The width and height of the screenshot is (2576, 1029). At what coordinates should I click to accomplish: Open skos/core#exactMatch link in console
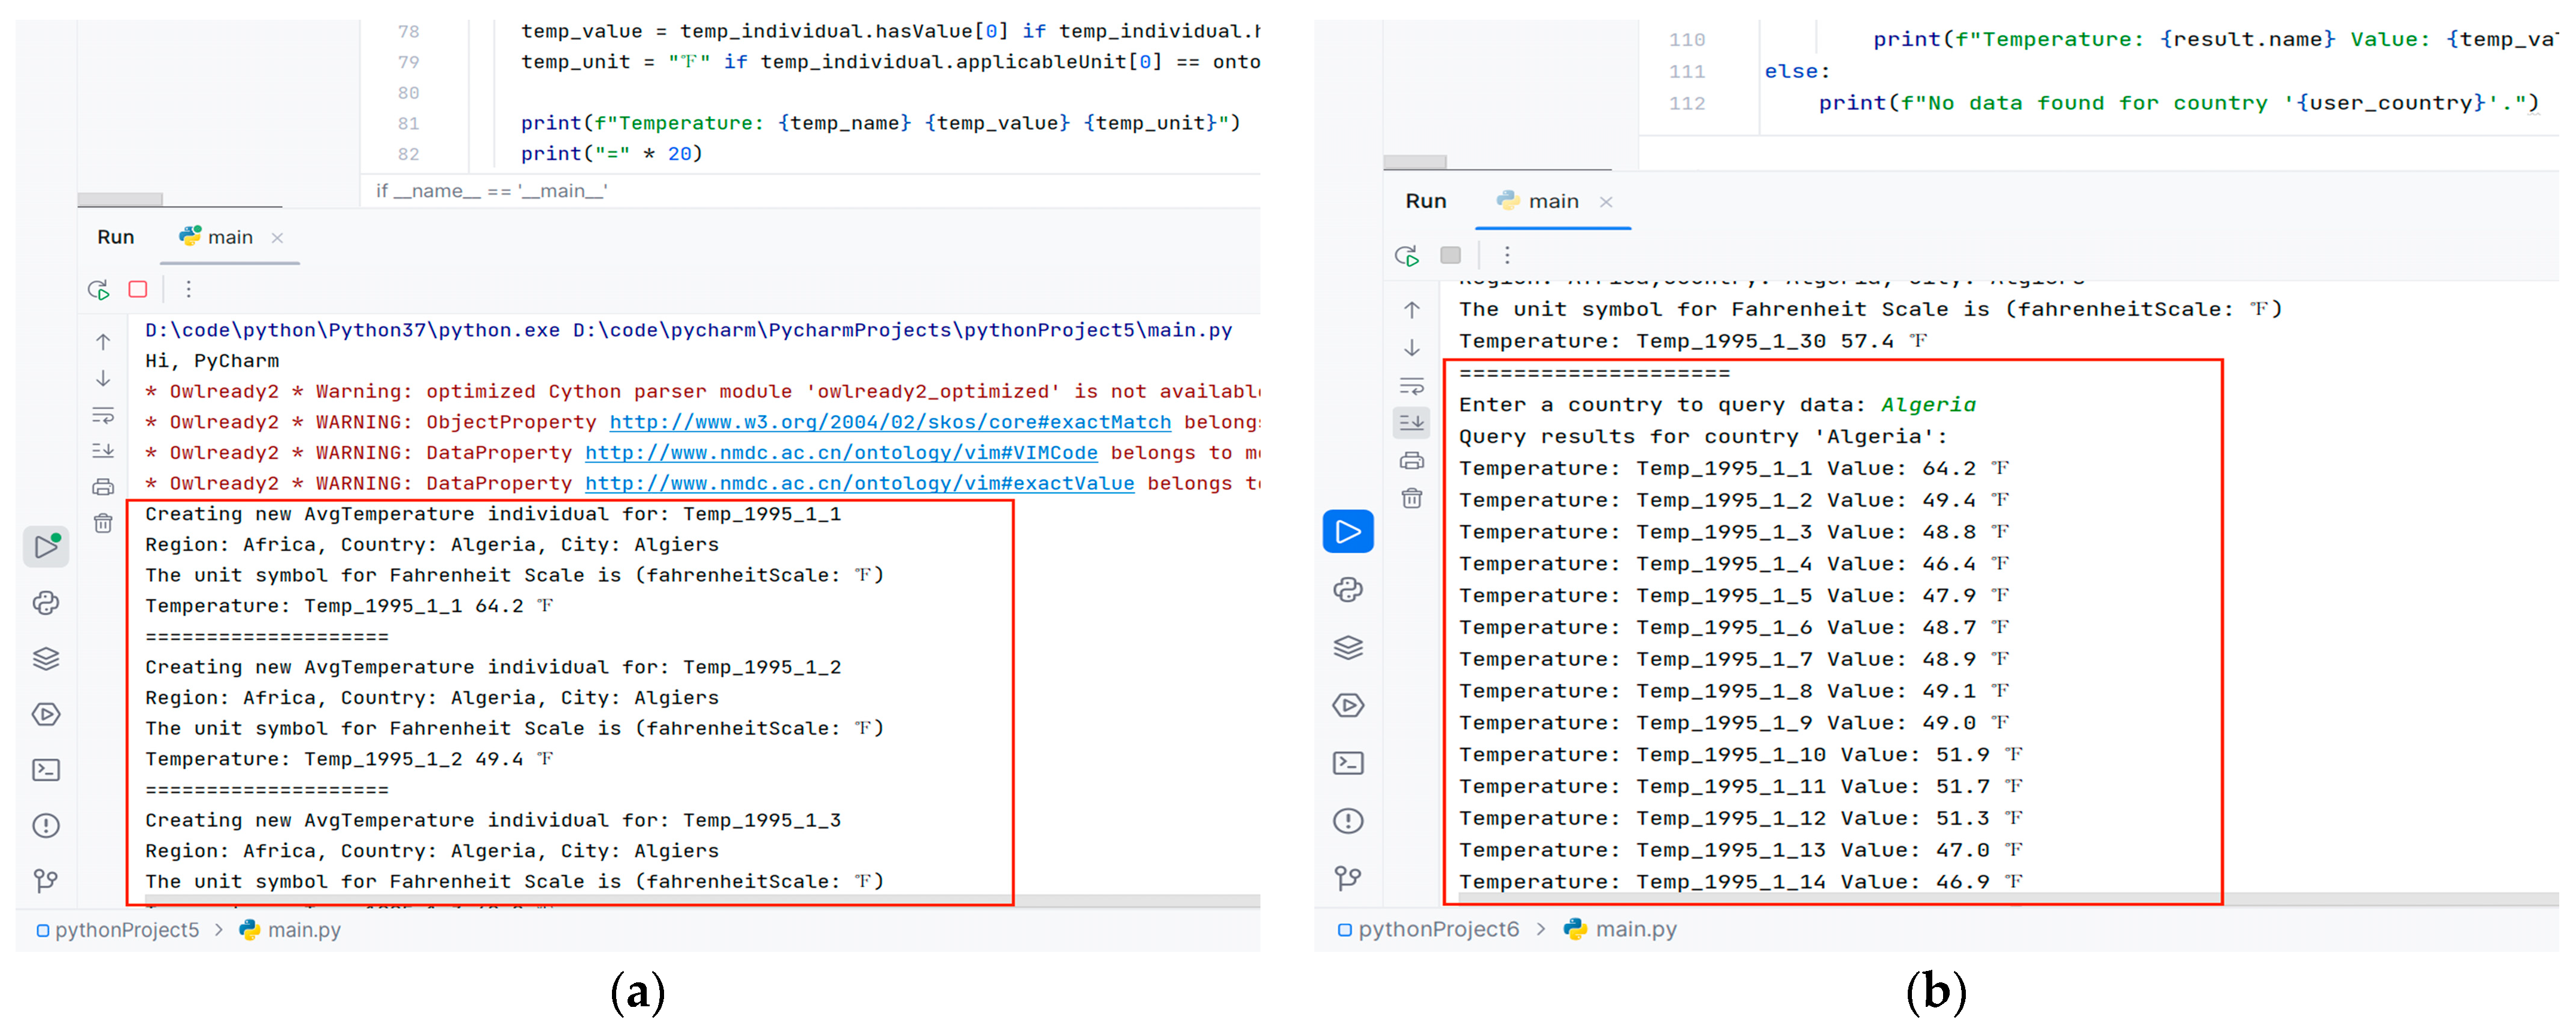coord(890,422)
